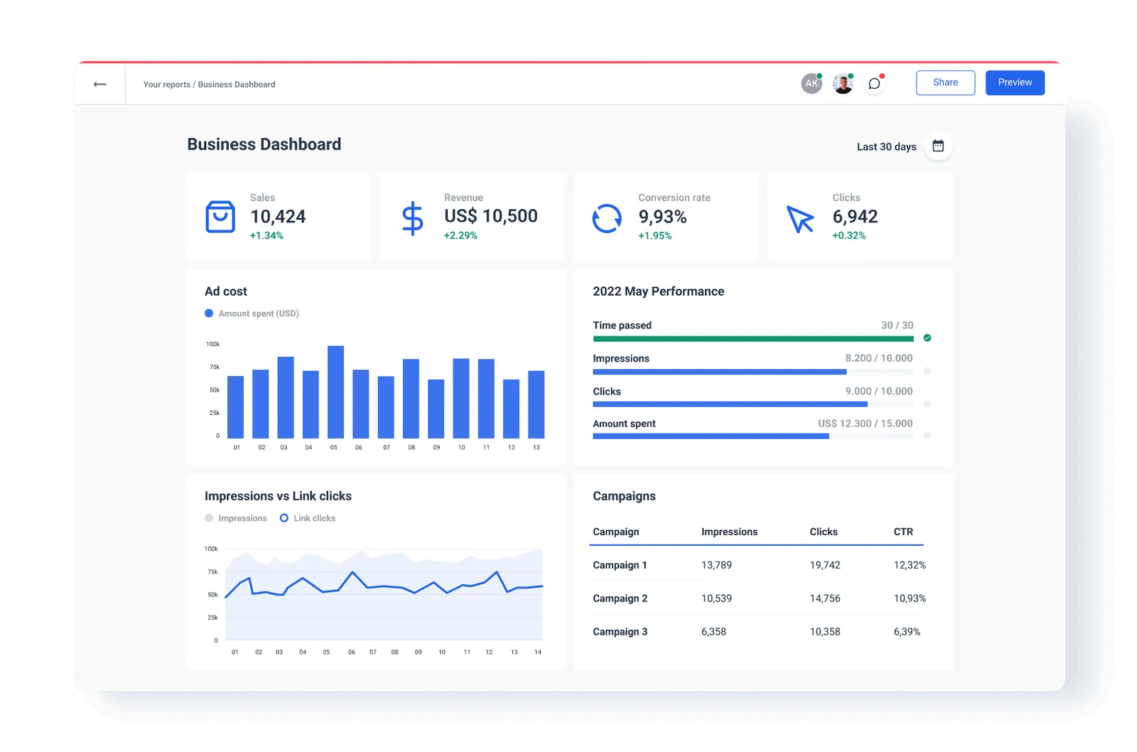The height and width of the screenshot is (752, 1137).
Task: Toggle the Amount spent (USD) legend
Action: (x=252, y=313)
